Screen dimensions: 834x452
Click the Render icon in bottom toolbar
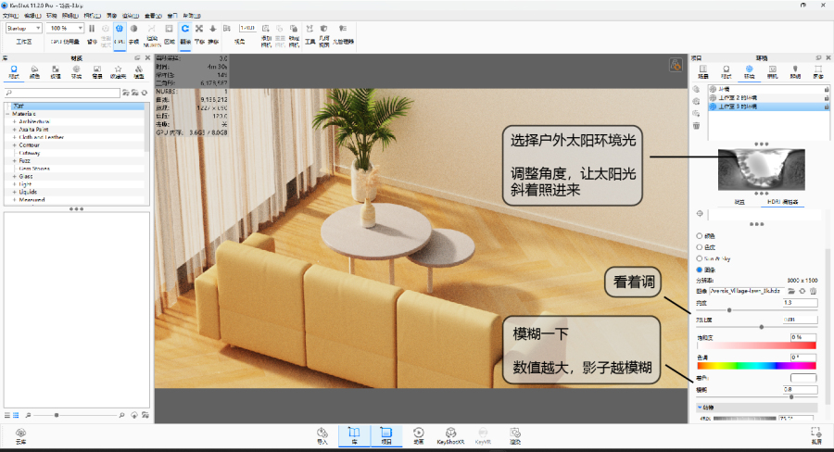pyautogui.click(x=515, y=433)
